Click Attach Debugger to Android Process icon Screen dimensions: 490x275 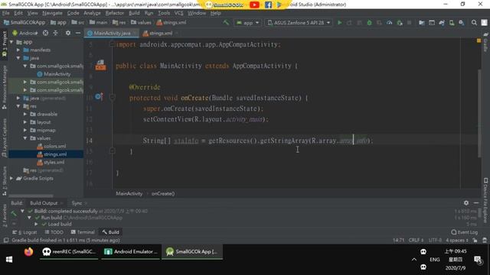400,23
